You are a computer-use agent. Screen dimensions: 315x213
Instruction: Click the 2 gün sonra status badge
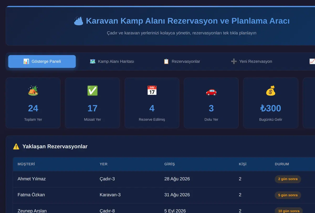[x=288, y=179]
